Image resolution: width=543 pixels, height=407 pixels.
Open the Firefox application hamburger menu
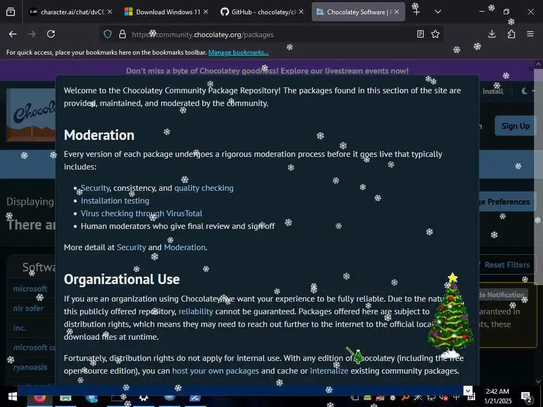click(530, 34)
